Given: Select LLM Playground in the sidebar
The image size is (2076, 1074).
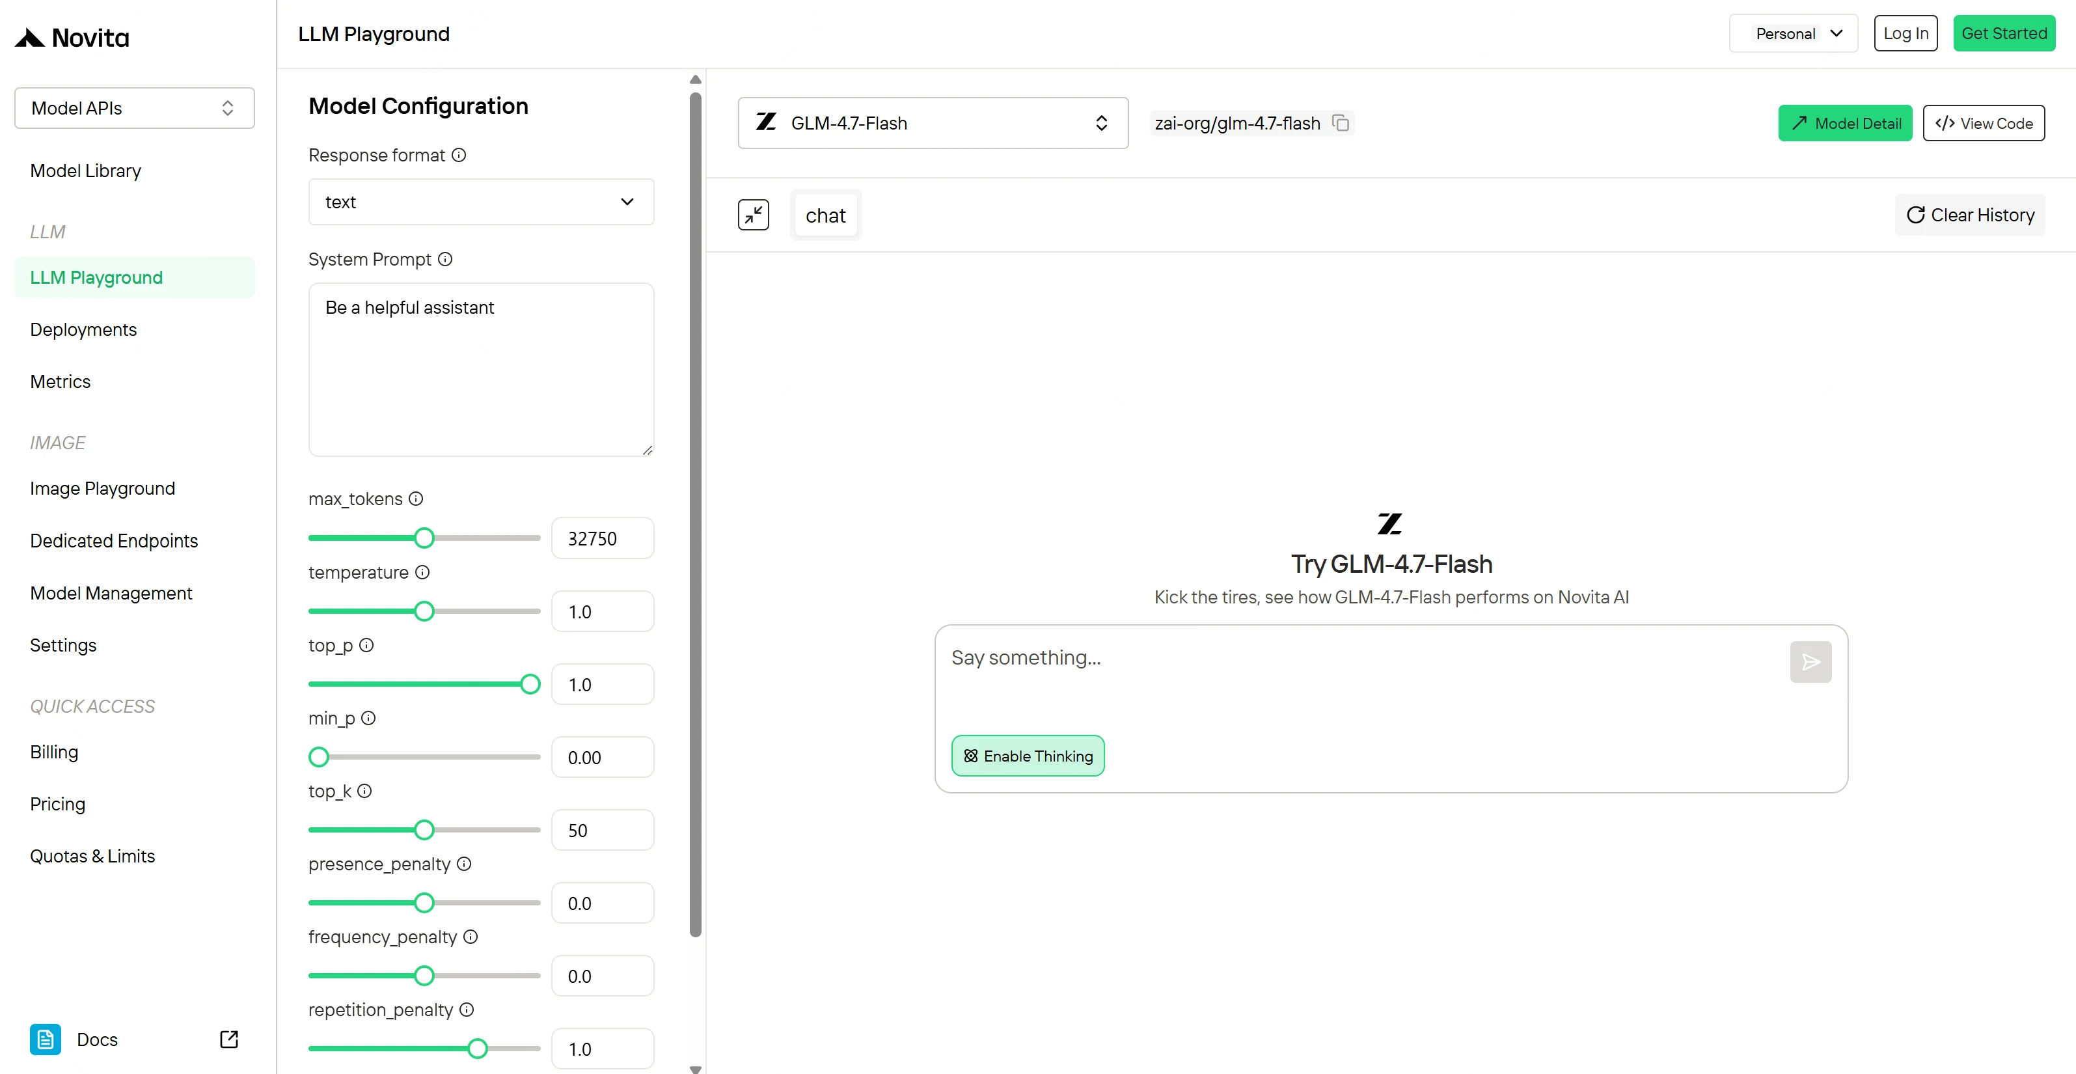Looking at the screenshot, I should point(135,277).
